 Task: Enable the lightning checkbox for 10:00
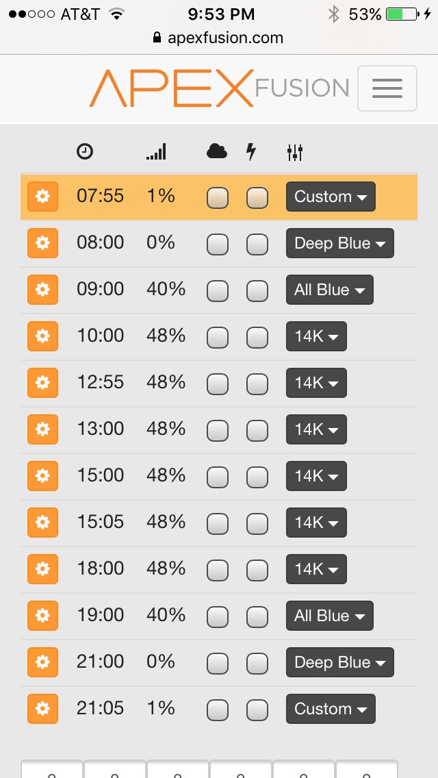pos(257,338)
